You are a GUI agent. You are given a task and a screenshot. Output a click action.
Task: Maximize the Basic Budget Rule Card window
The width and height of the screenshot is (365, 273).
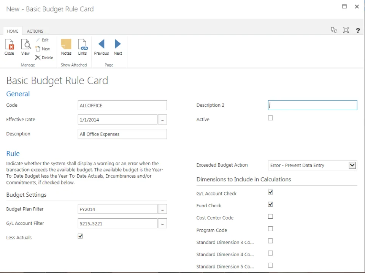coord(344,6)
